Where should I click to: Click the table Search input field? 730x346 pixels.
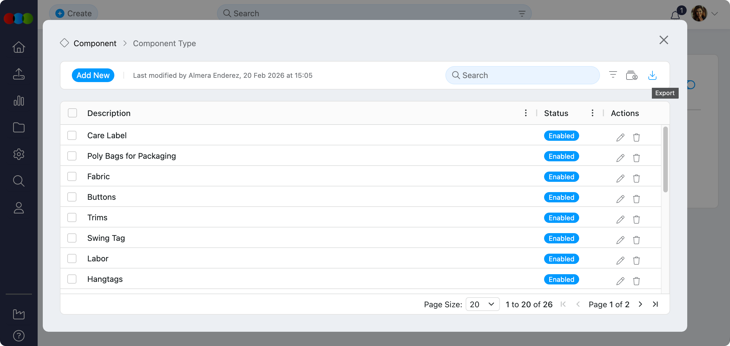[x=522, y=75]
